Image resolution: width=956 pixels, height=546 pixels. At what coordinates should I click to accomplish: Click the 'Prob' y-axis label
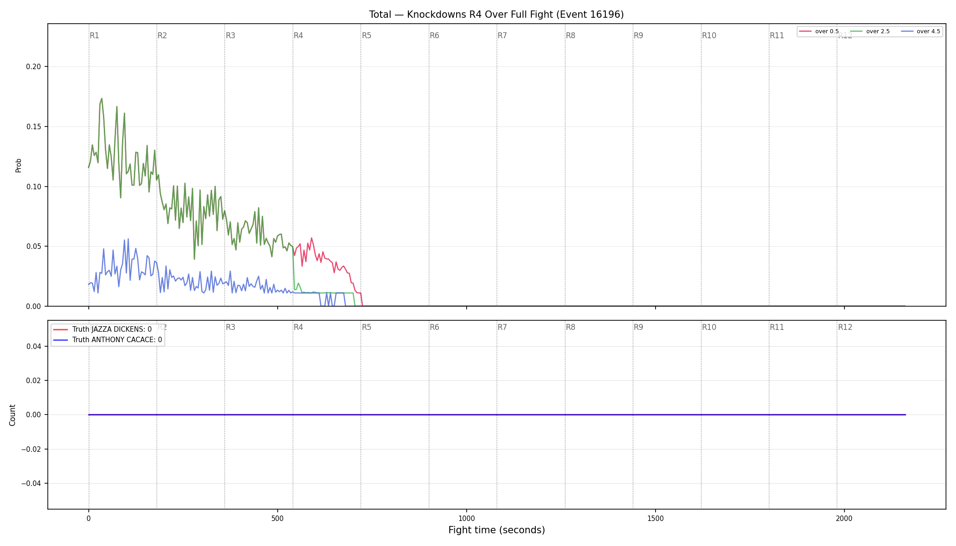19,165
